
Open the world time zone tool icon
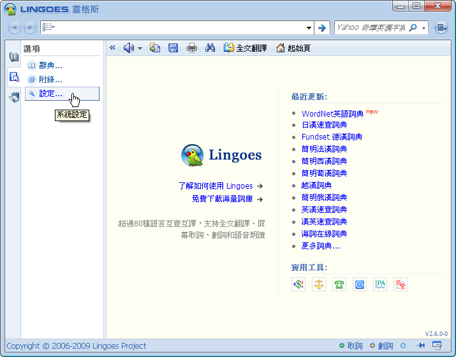(x=360, y=284)
